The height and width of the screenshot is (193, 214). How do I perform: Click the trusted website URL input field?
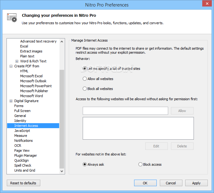(125, 111)
